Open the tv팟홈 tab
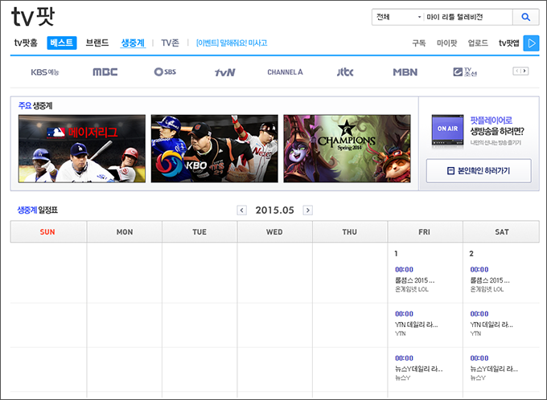 26,43
